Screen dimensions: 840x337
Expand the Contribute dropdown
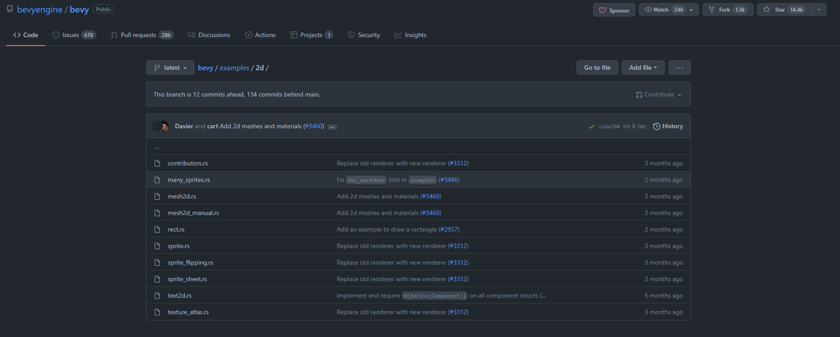tap(659, 94)
